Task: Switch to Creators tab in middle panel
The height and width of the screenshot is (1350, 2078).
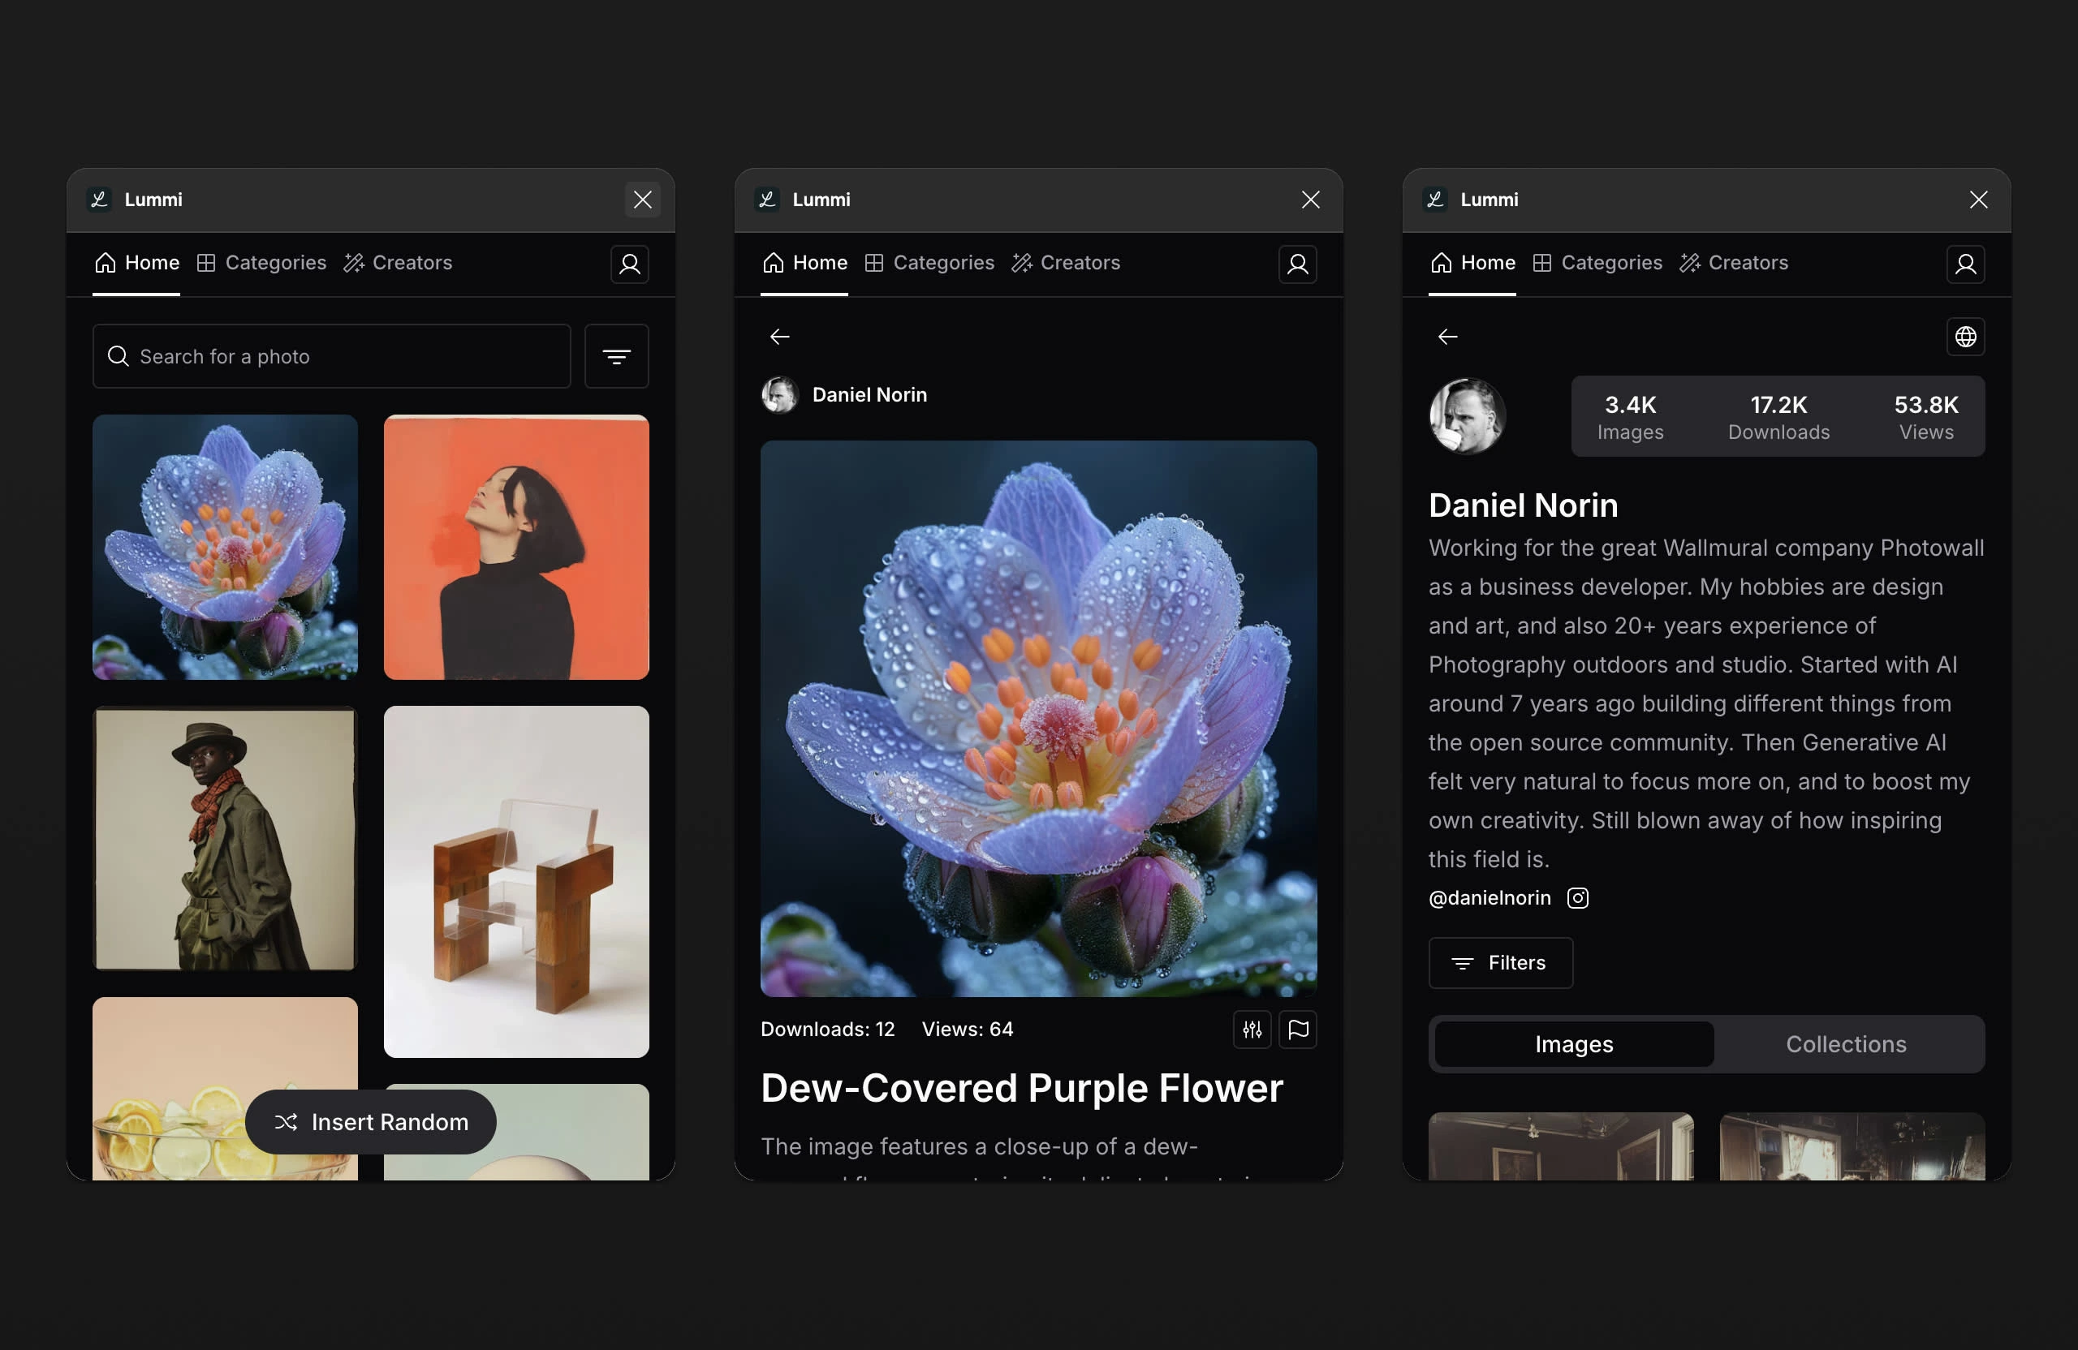Action: coord(1065,263)
